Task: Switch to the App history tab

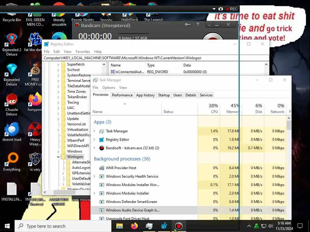Action: (x=145, y=95)
